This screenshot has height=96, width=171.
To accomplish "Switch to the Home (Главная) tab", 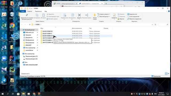I will 30,11.
